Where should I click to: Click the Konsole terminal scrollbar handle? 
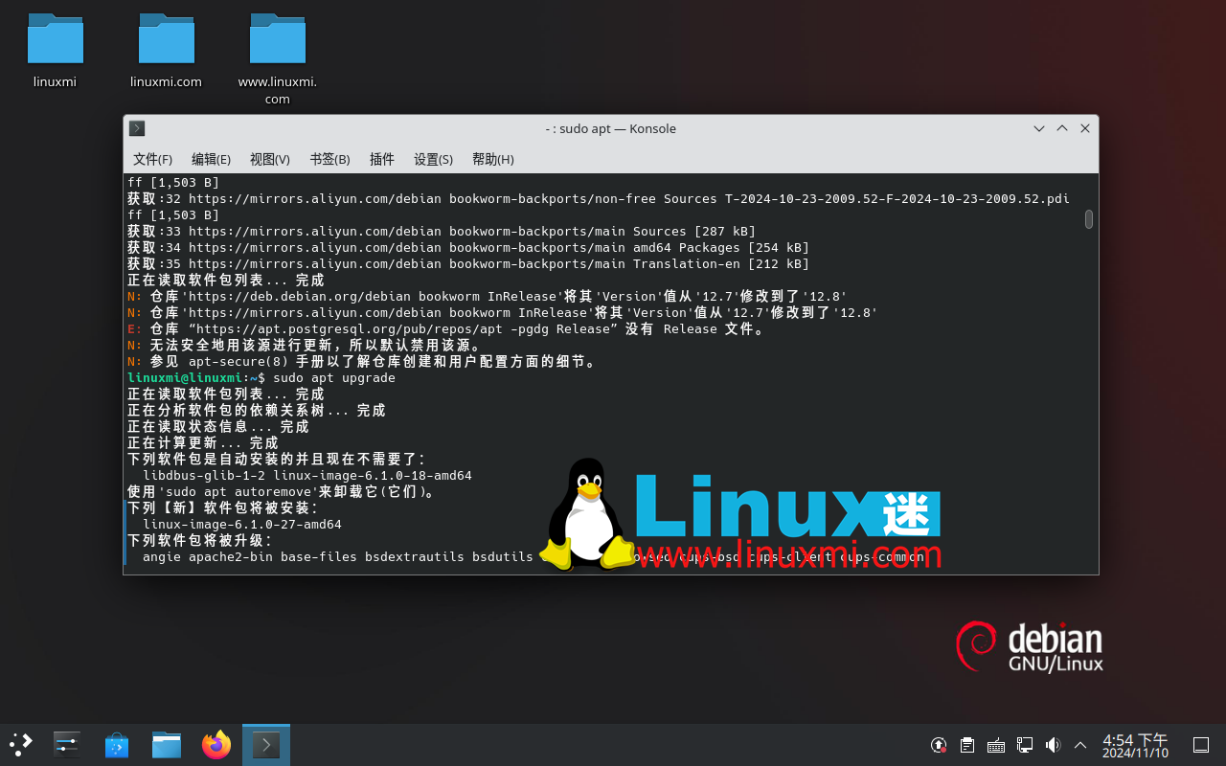coord(1089,219)
